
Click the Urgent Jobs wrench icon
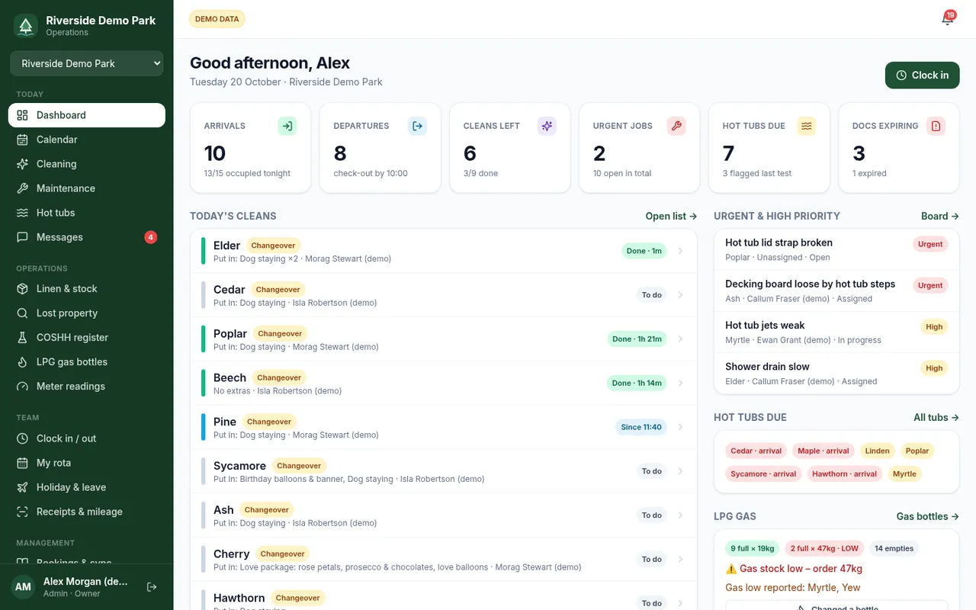(676, 126)
